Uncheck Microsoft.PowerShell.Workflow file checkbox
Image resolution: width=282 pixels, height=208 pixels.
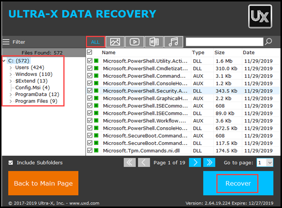pos(90,120)
